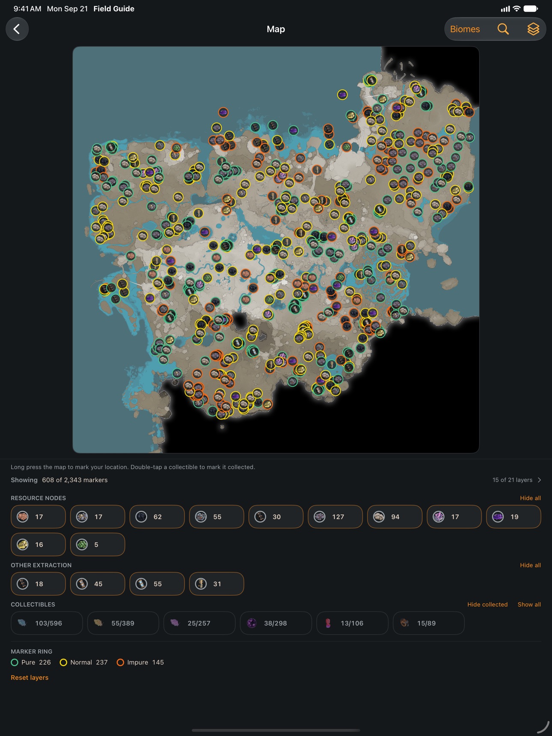Image resolution: width=552 pixels, height=736 pixels.
Task: Select the lone yellow-ringed purple marker offshore north
Action: click(x=342, y=95)
